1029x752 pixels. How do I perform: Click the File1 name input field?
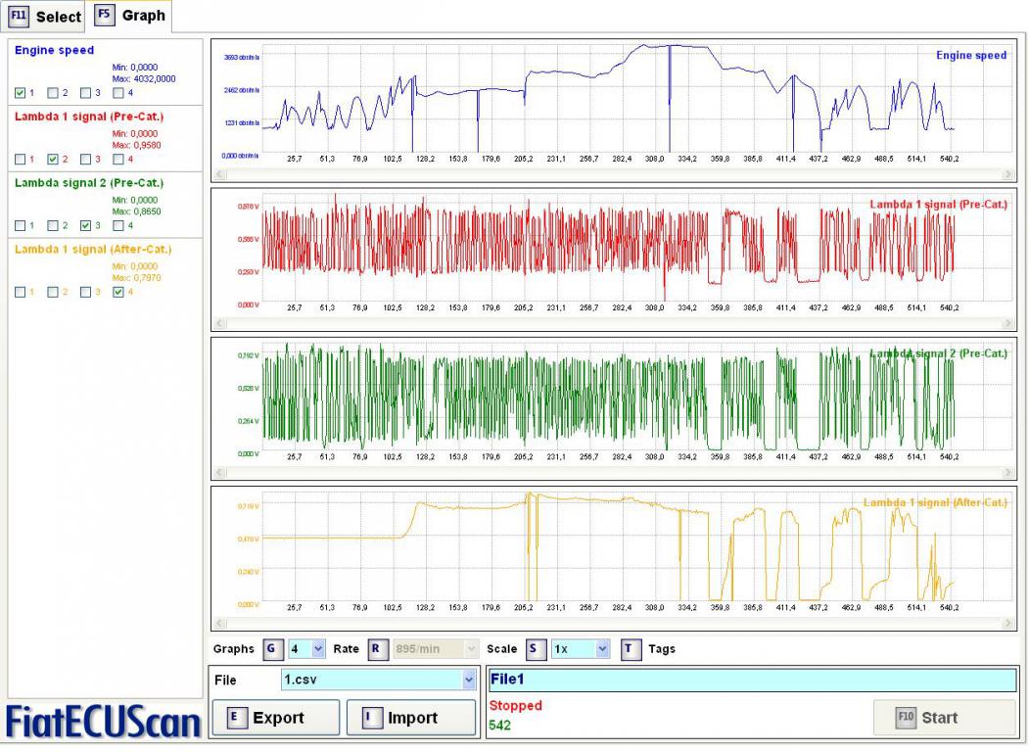[x=752, y=680]
